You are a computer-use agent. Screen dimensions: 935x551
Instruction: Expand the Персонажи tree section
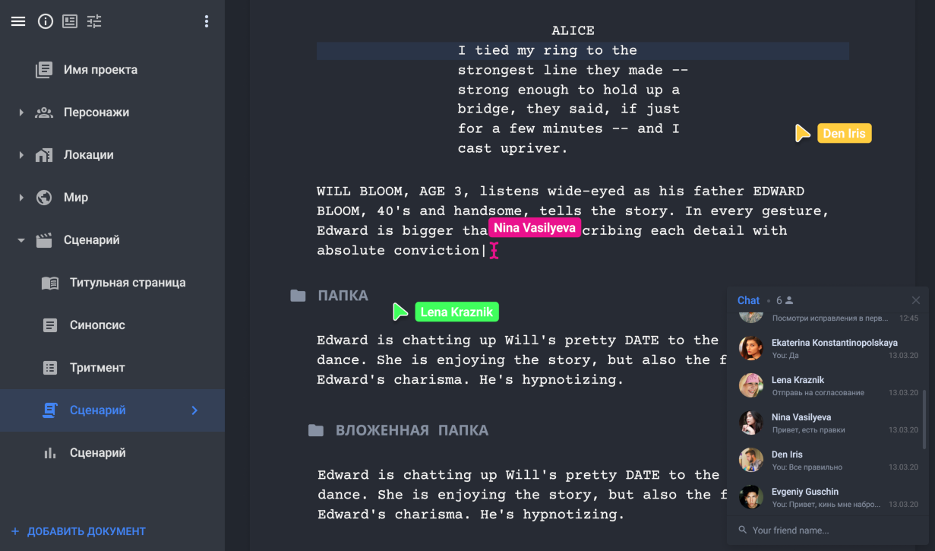tap(21, 112)
